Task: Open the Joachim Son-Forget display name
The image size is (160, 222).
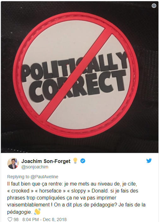Action: coord(46,161)
